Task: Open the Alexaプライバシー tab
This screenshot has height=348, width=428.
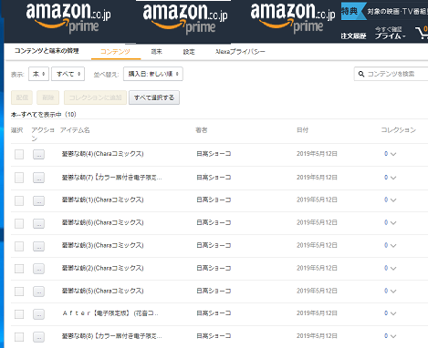Action: [x=240, y=52]
